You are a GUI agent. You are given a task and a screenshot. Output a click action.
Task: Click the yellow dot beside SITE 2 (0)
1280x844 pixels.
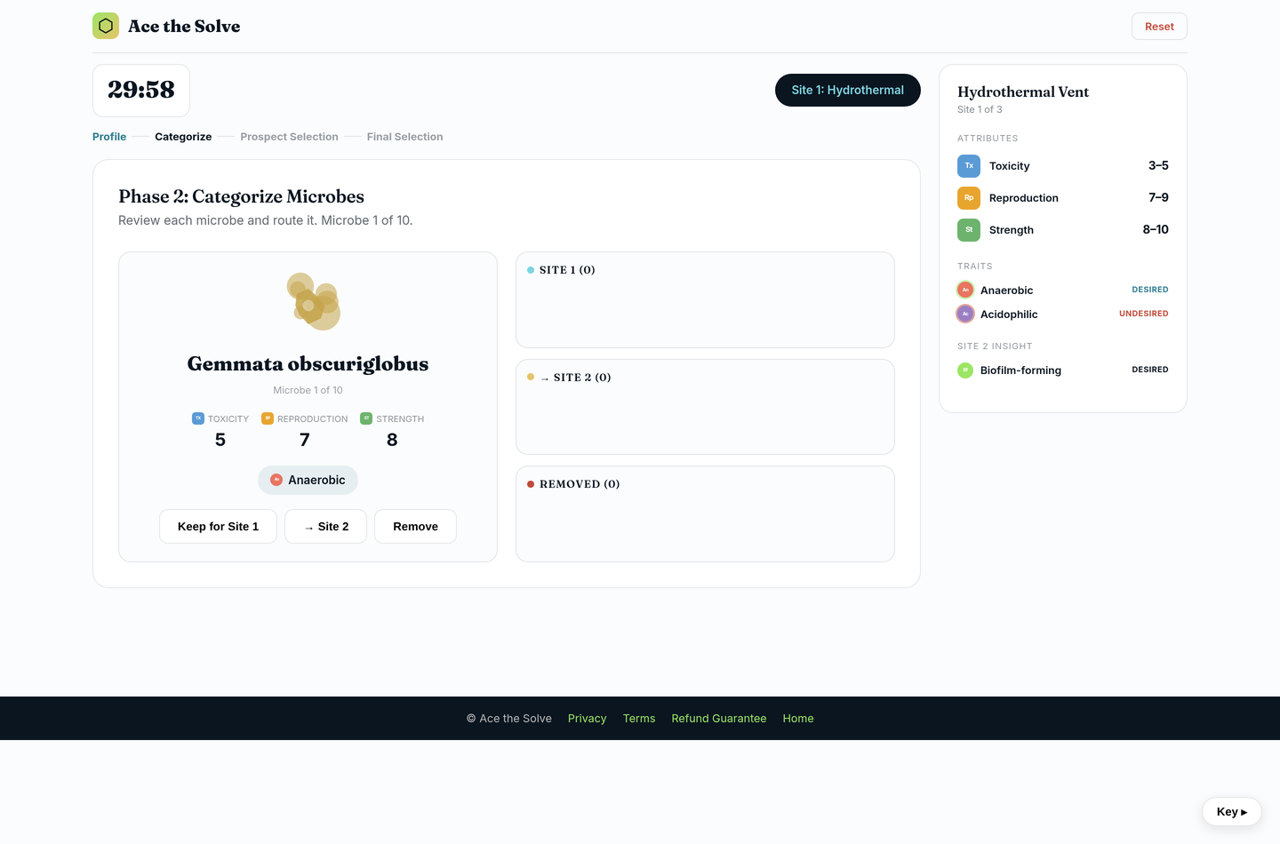coord(531,377)
